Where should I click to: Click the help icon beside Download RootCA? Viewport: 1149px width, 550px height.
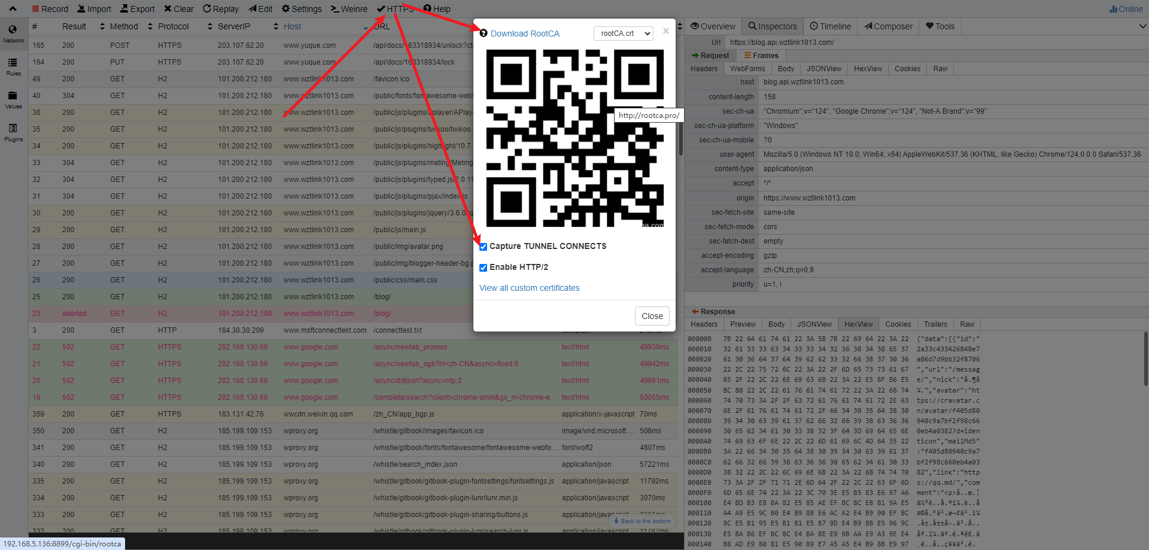point(484,34)
